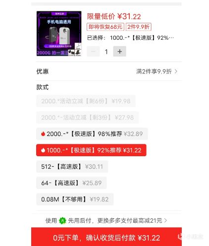Image resolution: width=209 pixels, height=246 pixels.
Task: Tap the 即将恢复68元 price tag
Action: [x=105, y=27]
